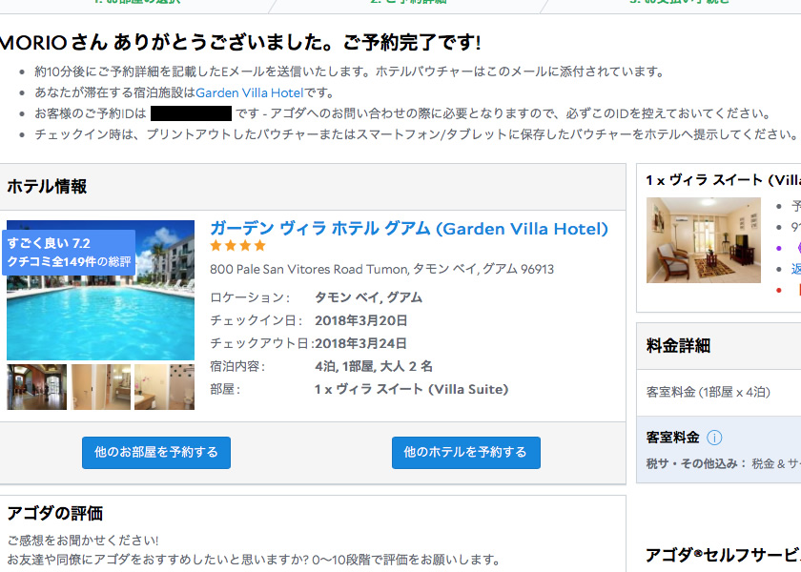Click the 客室料金 (1部屋 x 4泊) row

[719, 392]
